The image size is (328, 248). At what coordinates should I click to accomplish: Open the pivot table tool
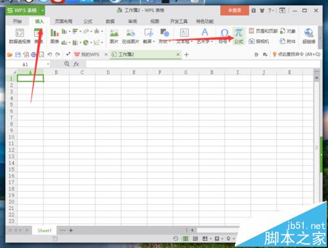click(20, 36)
